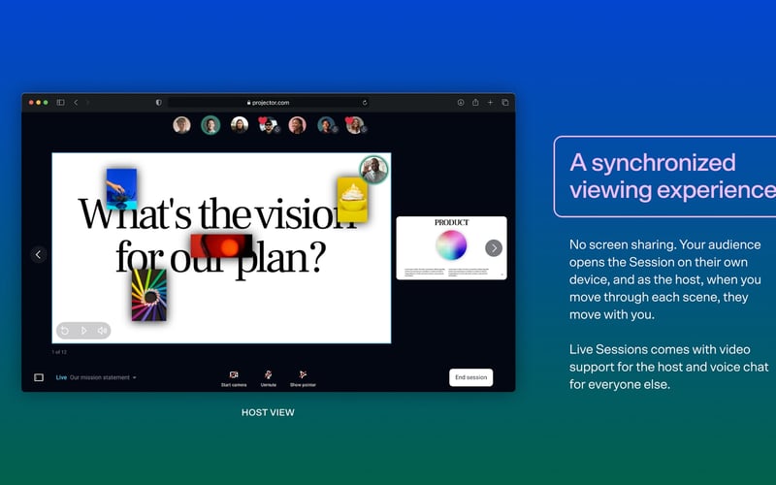Image resolution: width=776 pixels, height=485 pixels.
Task: Click the browser forward arrow
Action: (87, 103)
